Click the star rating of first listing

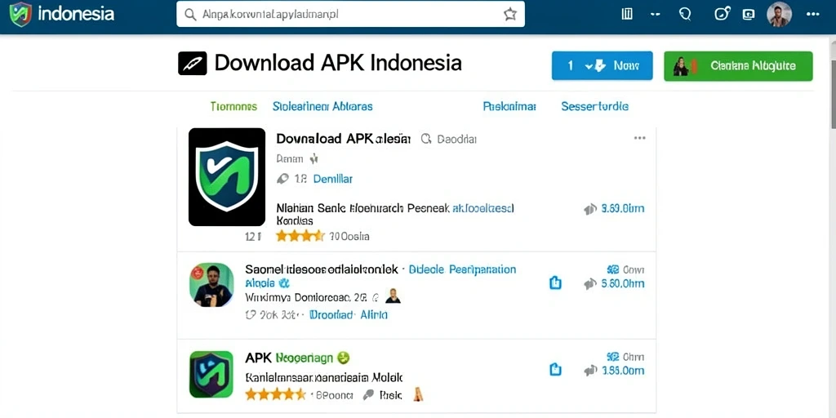[300, 236]
